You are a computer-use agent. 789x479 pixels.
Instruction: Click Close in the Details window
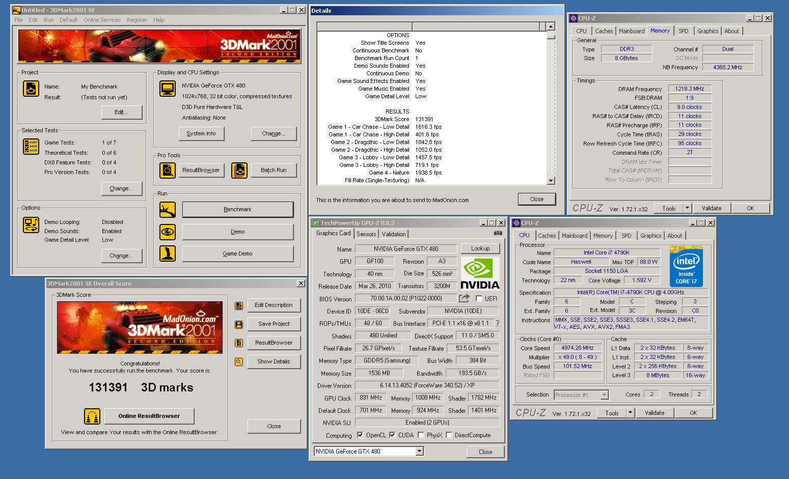pyautogui.click(x=537, y=199)
